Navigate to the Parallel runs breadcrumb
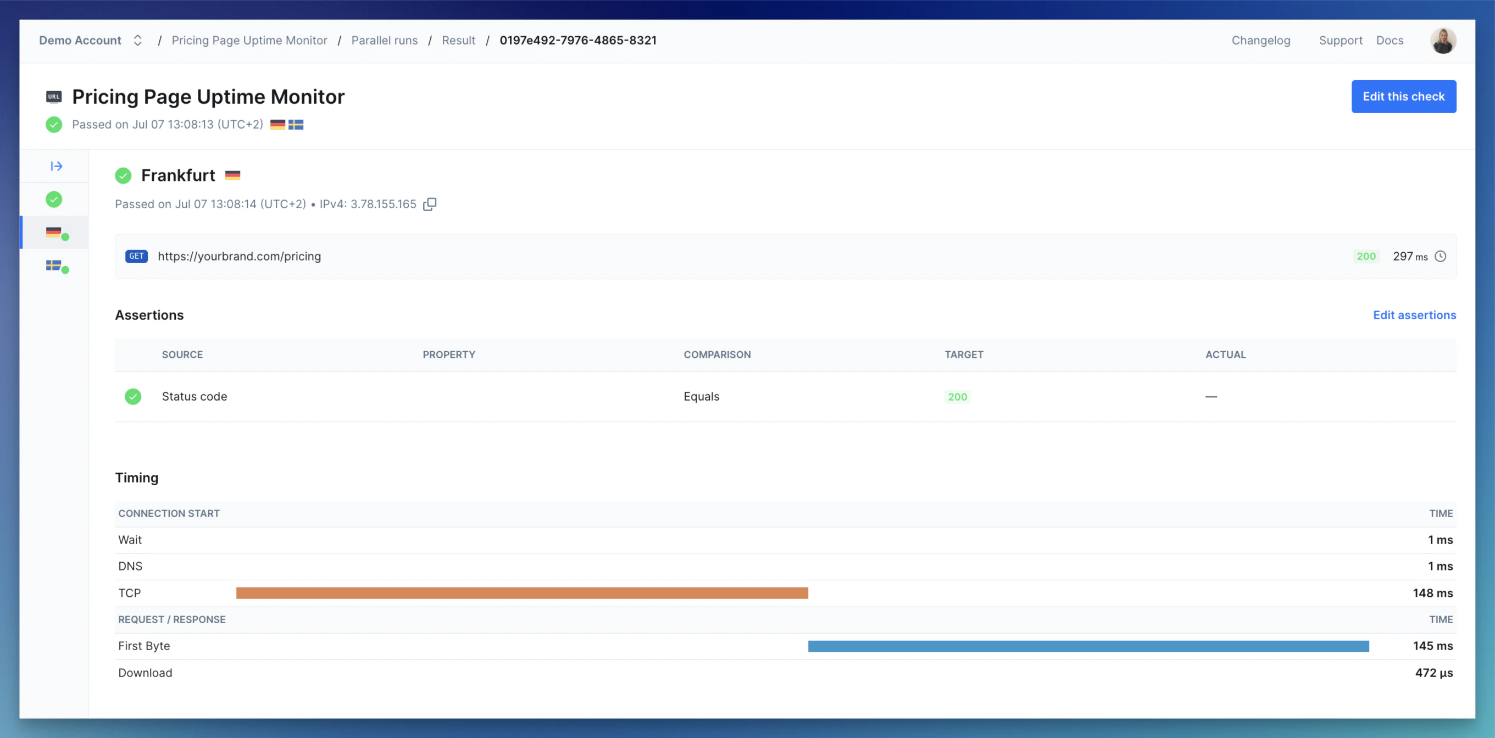Screen dimensions: 1495x738 (x=384, y=40)
